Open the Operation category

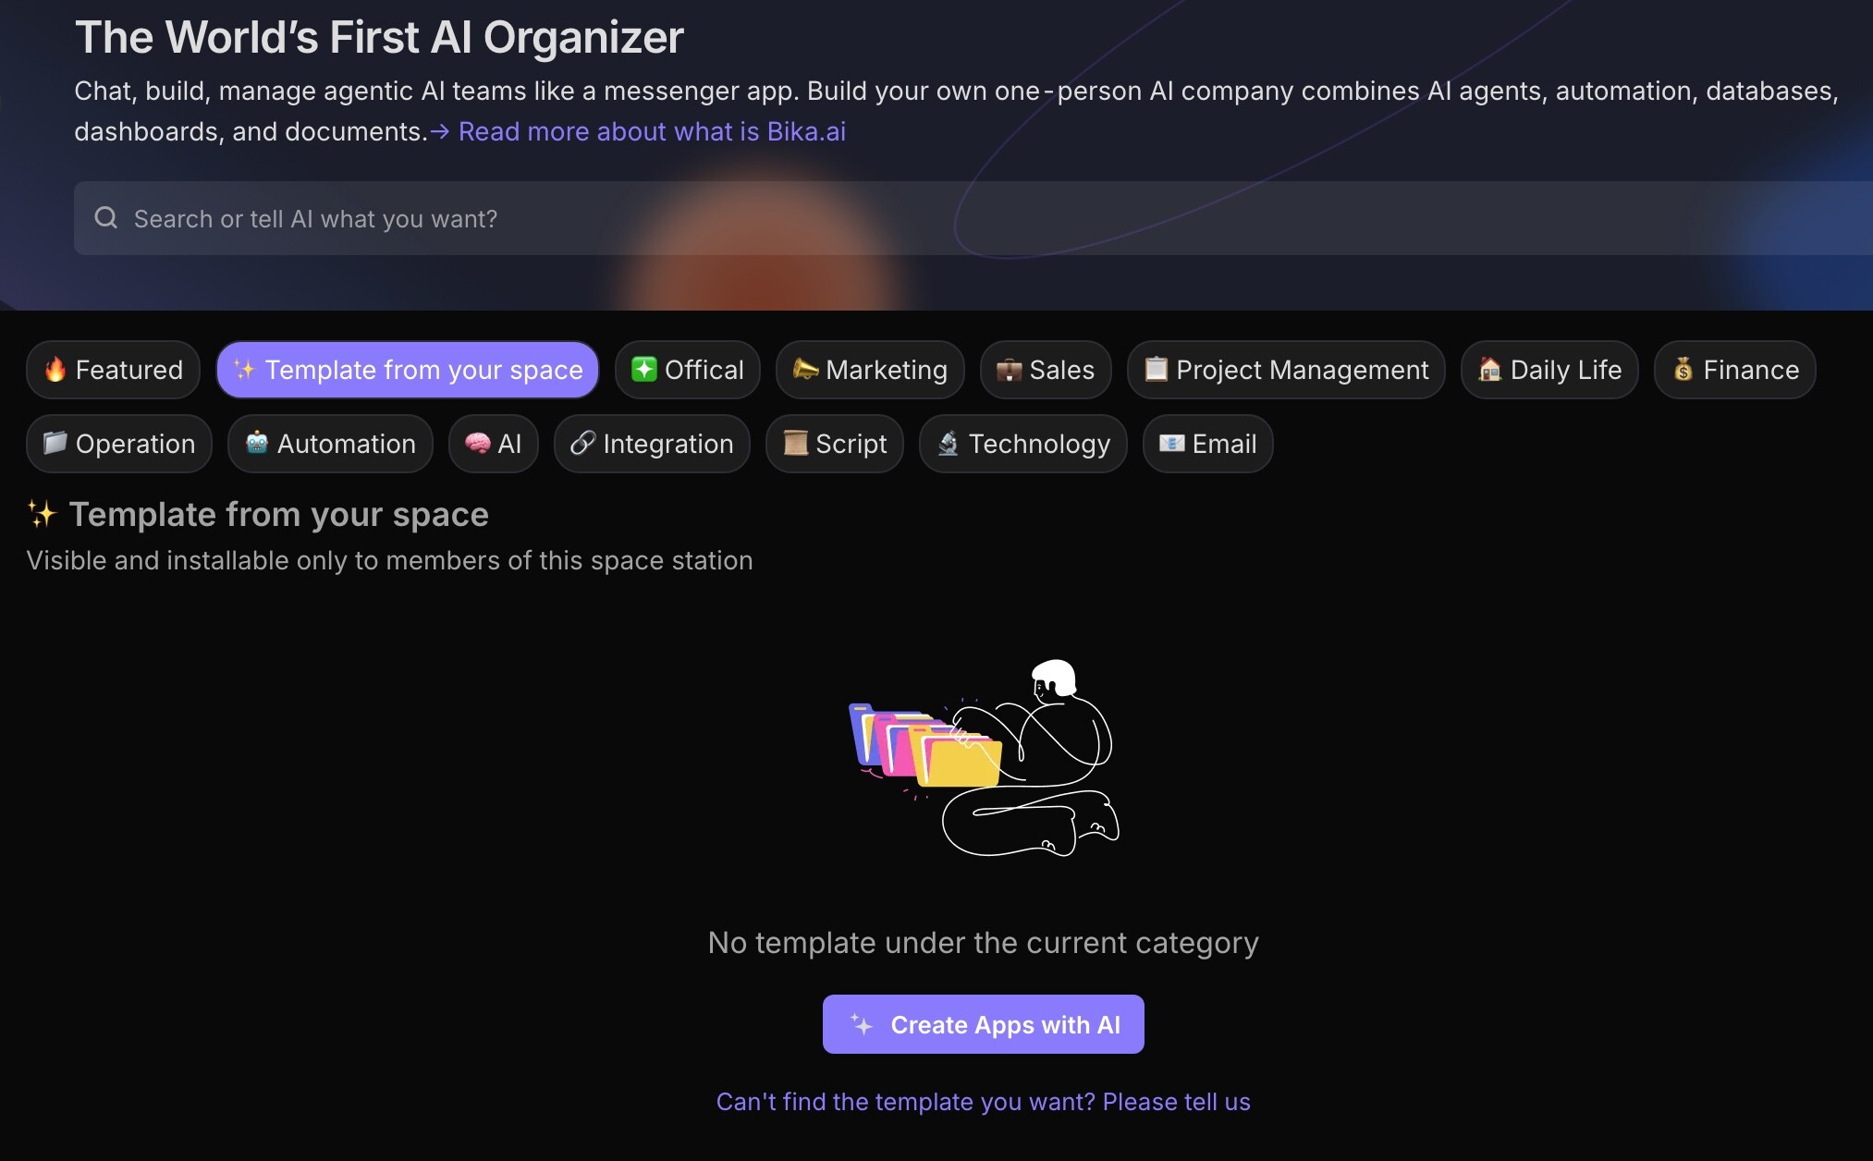tap(119, 444)
